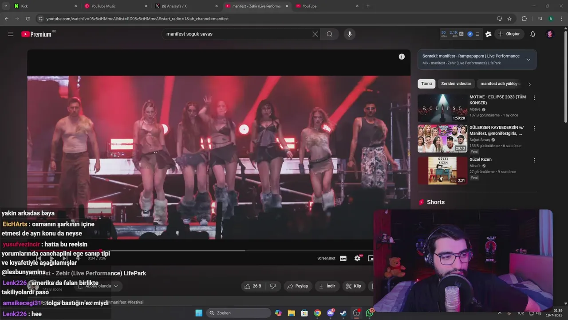Switch to the last YouTube tab
568x320 pixels.
[x=327, y=6]
